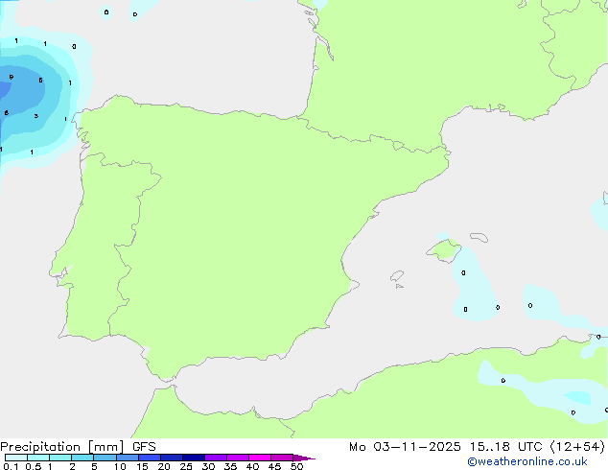Click the legend scale label "50"
608x470 pixels.
[x=296, y=466]
